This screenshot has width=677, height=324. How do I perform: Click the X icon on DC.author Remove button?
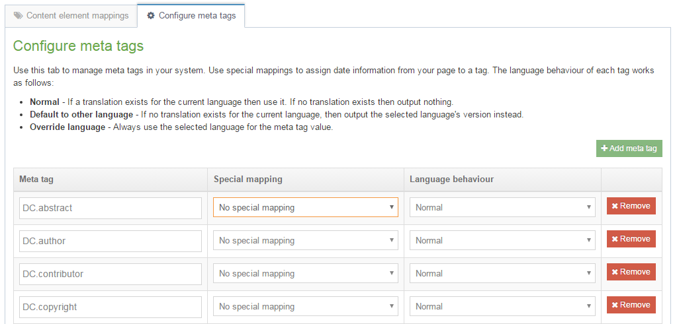[x=615, y=239]
